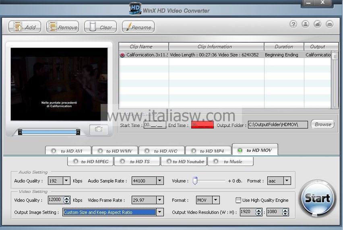Click the Remove clip button
Image resolution: width=343 pixels, height=230 pixels.
62,27
